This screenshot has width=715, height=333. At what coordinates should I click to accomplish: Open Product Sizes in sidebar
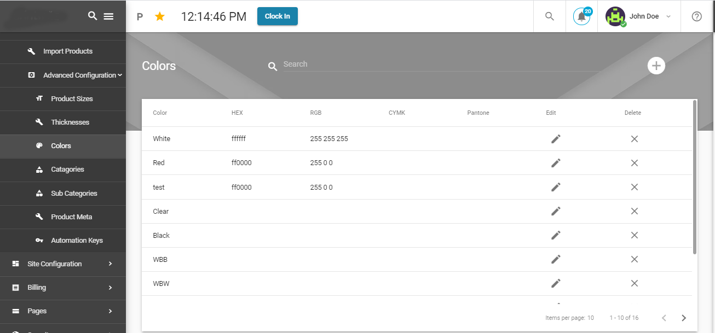click(63, 98)
